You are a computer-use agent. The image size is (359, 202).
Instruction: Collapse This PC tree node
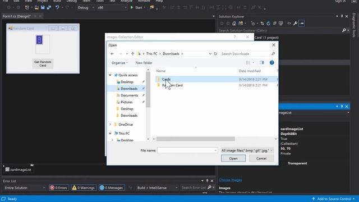click(x=110, y=134)
